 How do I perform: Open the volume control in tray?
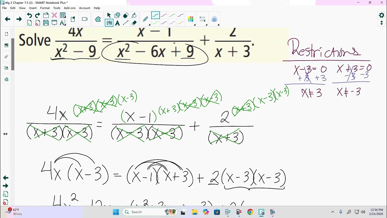click(363, 212)
